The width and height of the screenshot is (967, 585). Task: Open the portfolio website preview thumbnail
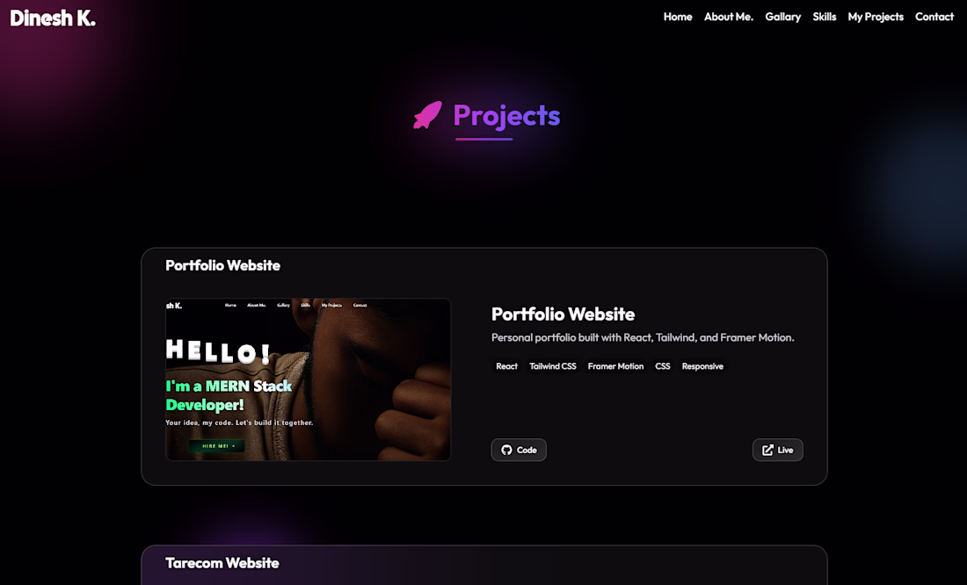click(309, 379)
